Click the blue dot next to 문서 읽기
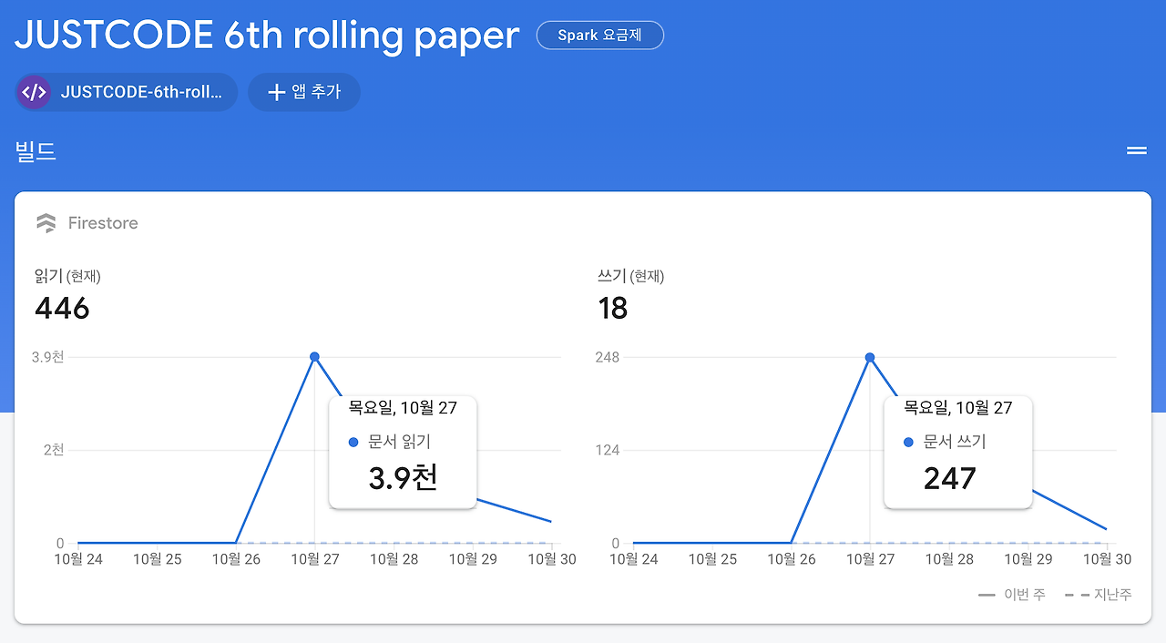 click(354, 442)
